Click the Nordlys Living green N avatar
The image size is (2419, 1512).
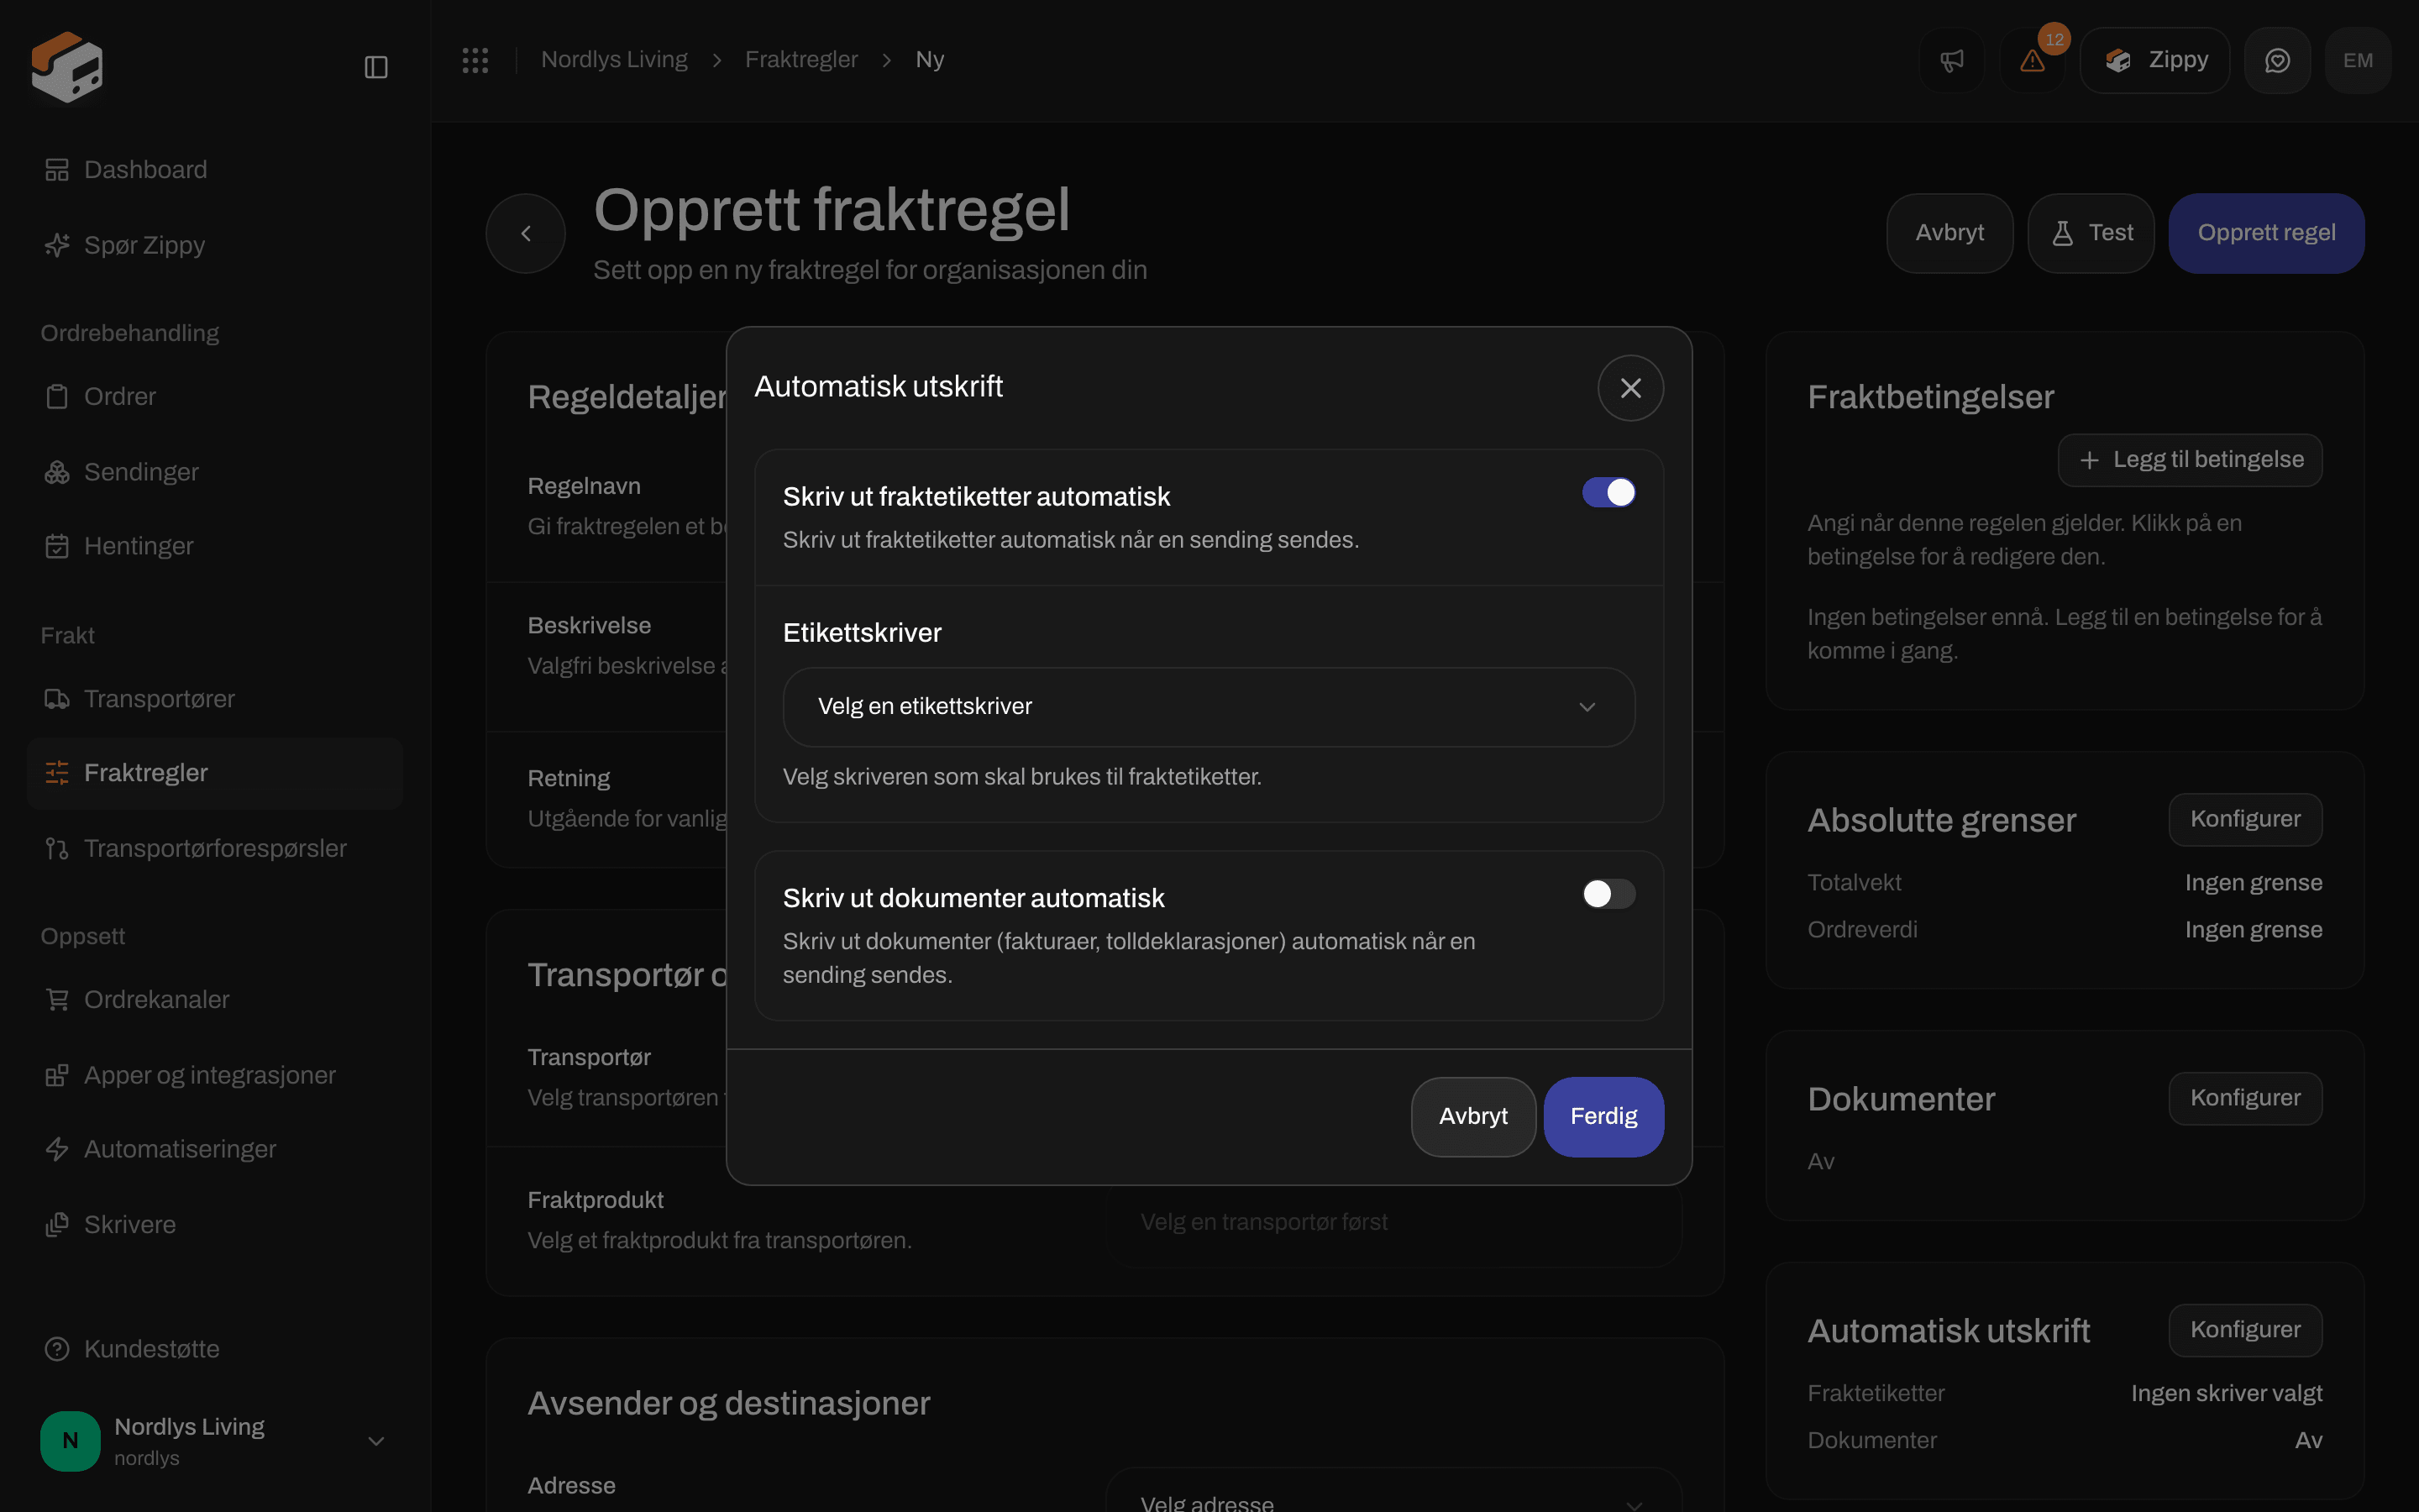click(70, 1441)
